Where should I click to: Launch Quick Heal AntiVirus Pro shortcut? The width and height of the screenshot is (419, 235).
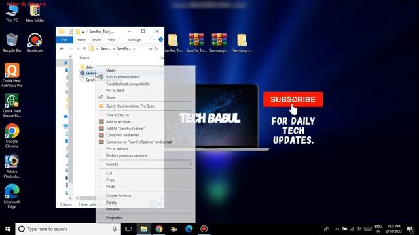12,75
